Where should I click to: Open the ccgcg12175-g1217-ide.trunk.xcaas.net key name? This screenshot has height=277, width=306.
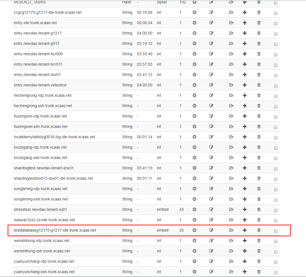(48, 12)
